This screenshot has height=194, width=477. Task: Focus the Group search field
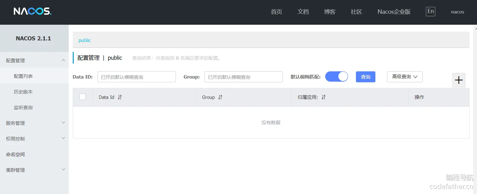click(244, 77)
